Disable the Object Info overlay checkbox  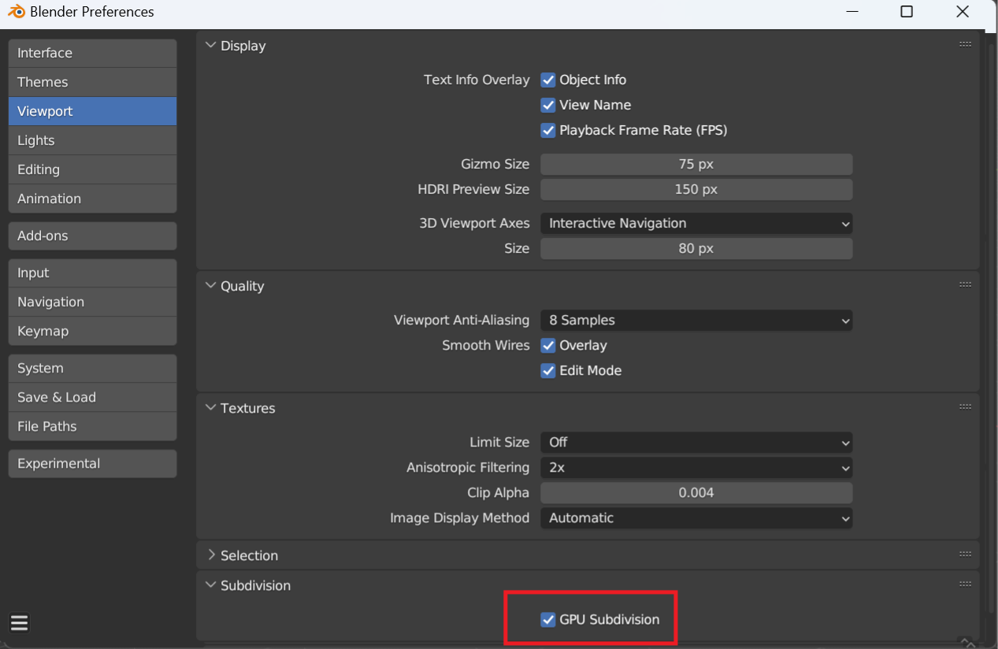(x=548, y=80)
